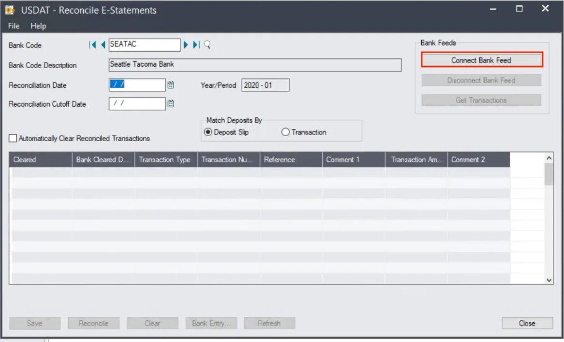
Task: Click the Bank Cleared Date column header
Action: click(x=103, y=160)
